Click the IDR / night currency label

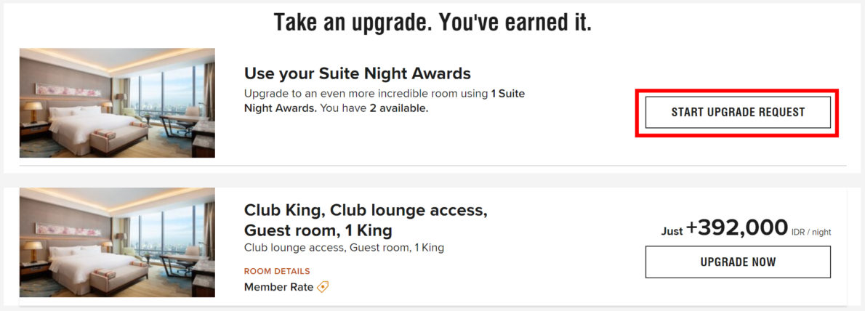[811, 233]
